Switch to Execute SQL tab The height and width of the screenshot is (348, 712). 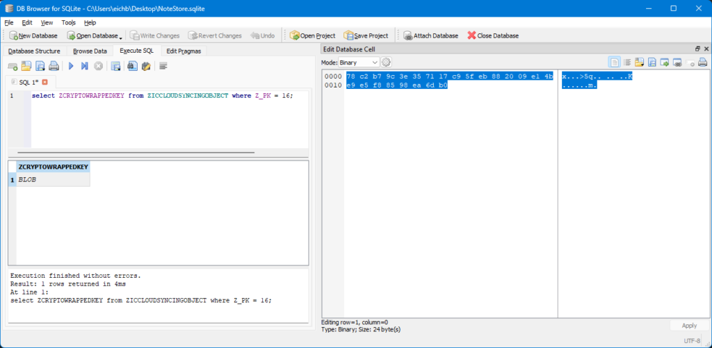point(137,51)
